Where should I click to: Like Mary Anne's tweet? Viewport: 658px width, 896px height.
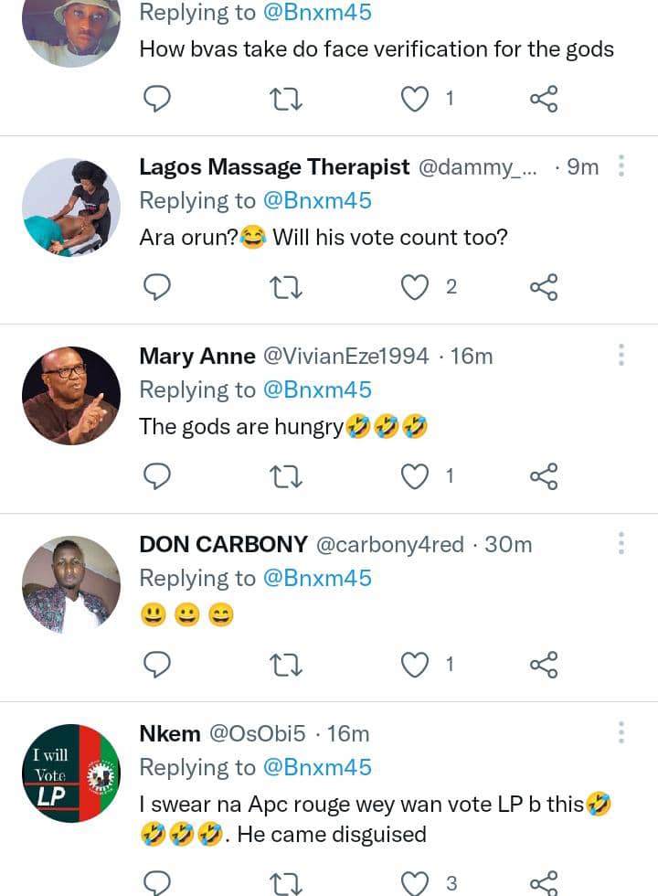point(416,475)
